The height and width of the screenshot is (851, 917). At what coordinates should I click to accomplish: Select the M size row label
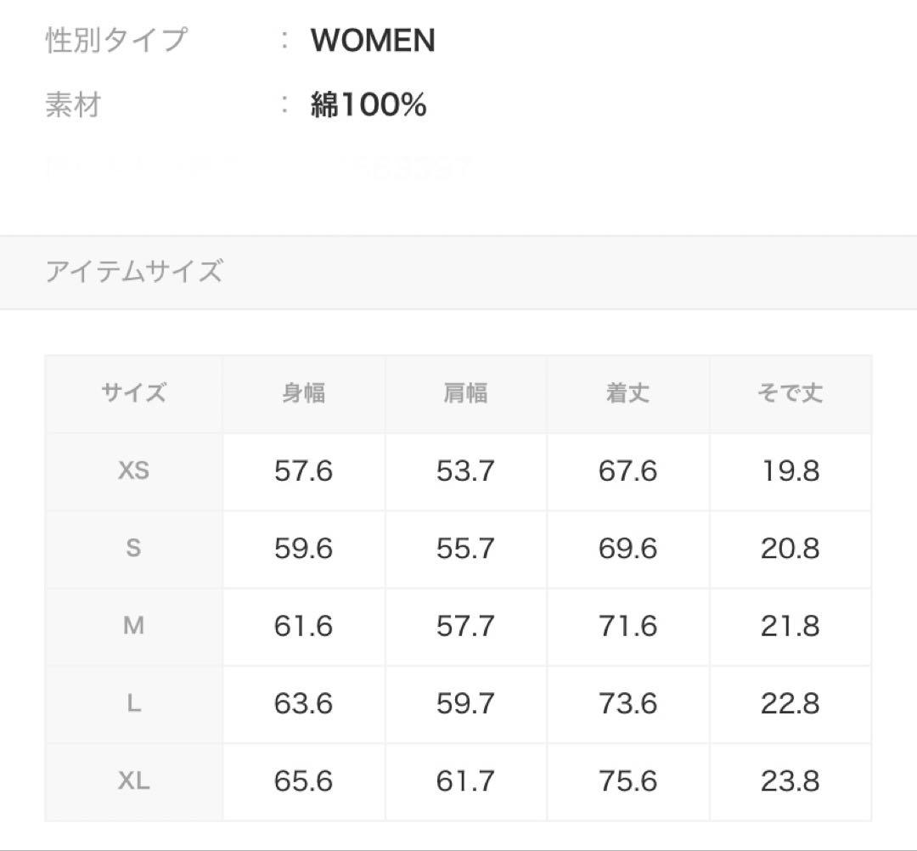coord(134,626)
